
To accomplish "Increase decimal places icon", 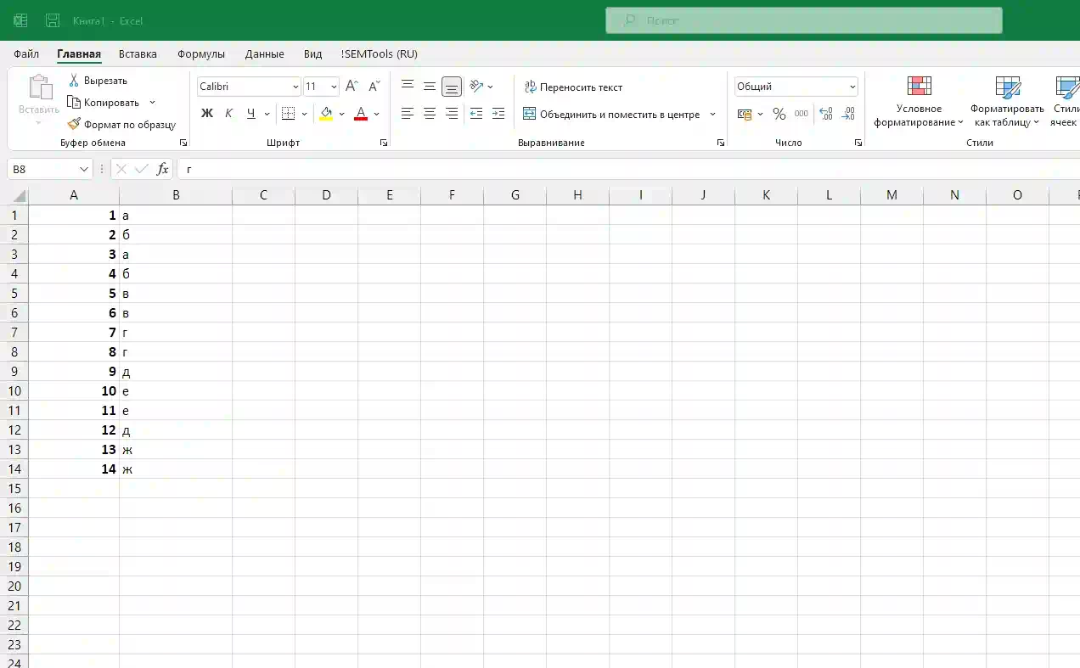I will [x=826, y=114].
